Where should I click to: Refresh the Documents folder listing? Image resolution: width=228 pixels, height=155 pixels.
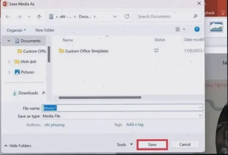[127, 17]
